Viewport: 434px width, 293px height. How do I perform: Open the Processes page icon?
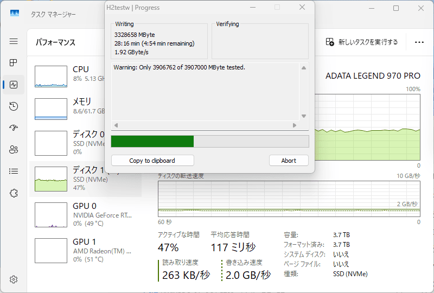(14, 63)
